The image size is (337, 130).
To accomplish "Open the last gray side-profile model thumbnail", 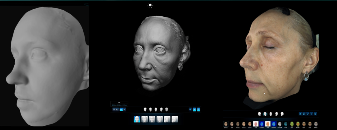I will (x=175, y=119).
